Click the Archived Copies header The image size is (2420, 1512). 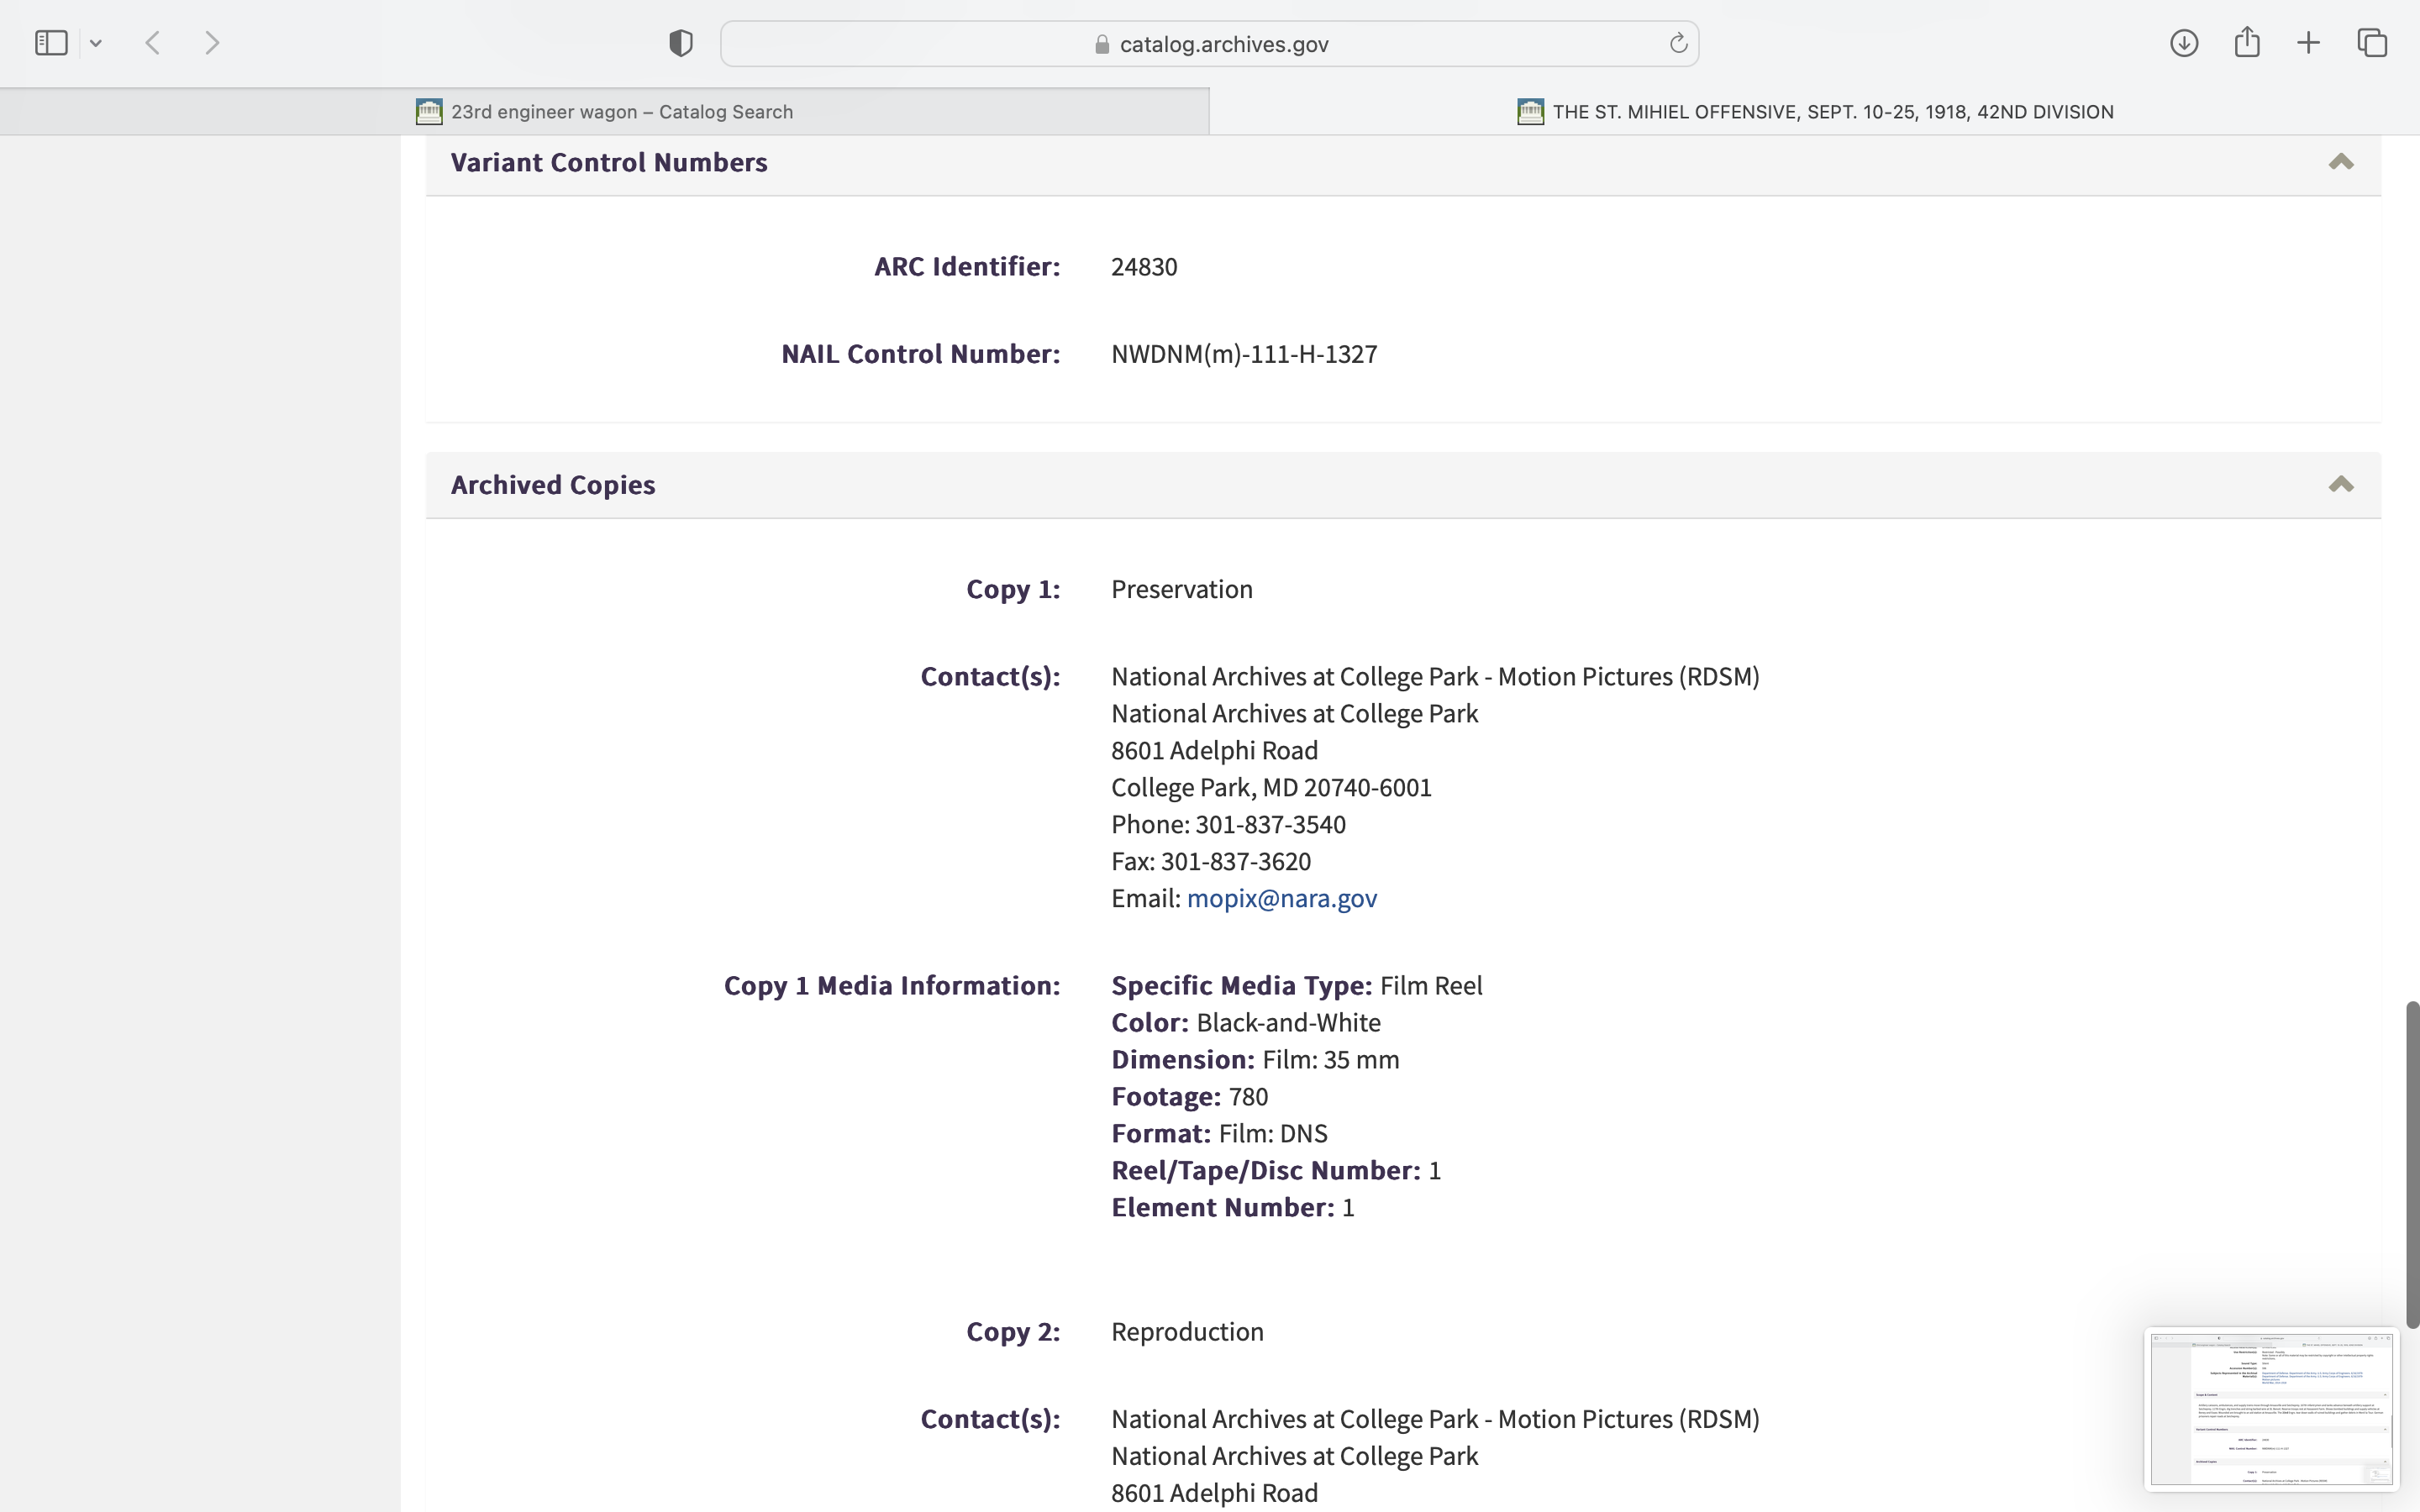(x=553, y=485)
